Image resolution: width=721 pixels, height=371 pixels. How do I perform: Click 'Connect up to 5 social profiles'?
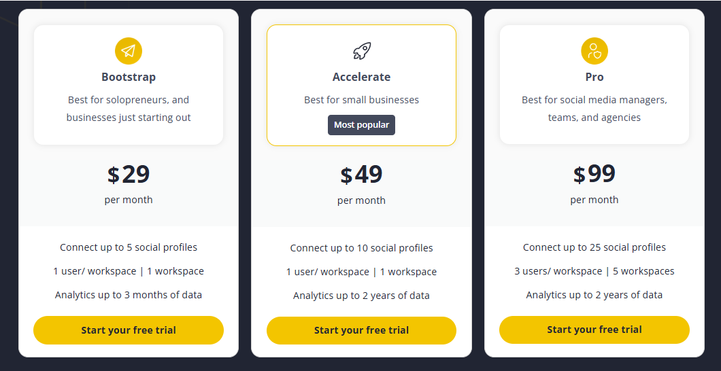[x=129, y=247]
